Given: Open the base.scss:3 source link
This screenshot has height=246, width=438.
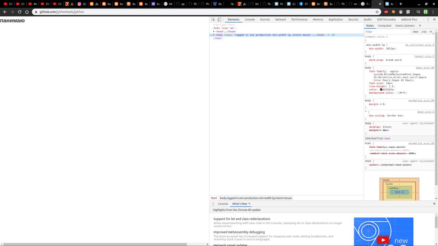Looking at the screenshot, I should 426,112.
